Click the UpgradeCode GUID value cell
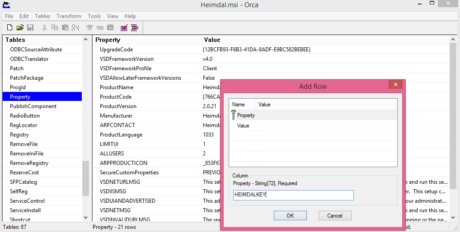The image size is (460, 232). pyautogui.click(x=325, y=50)
